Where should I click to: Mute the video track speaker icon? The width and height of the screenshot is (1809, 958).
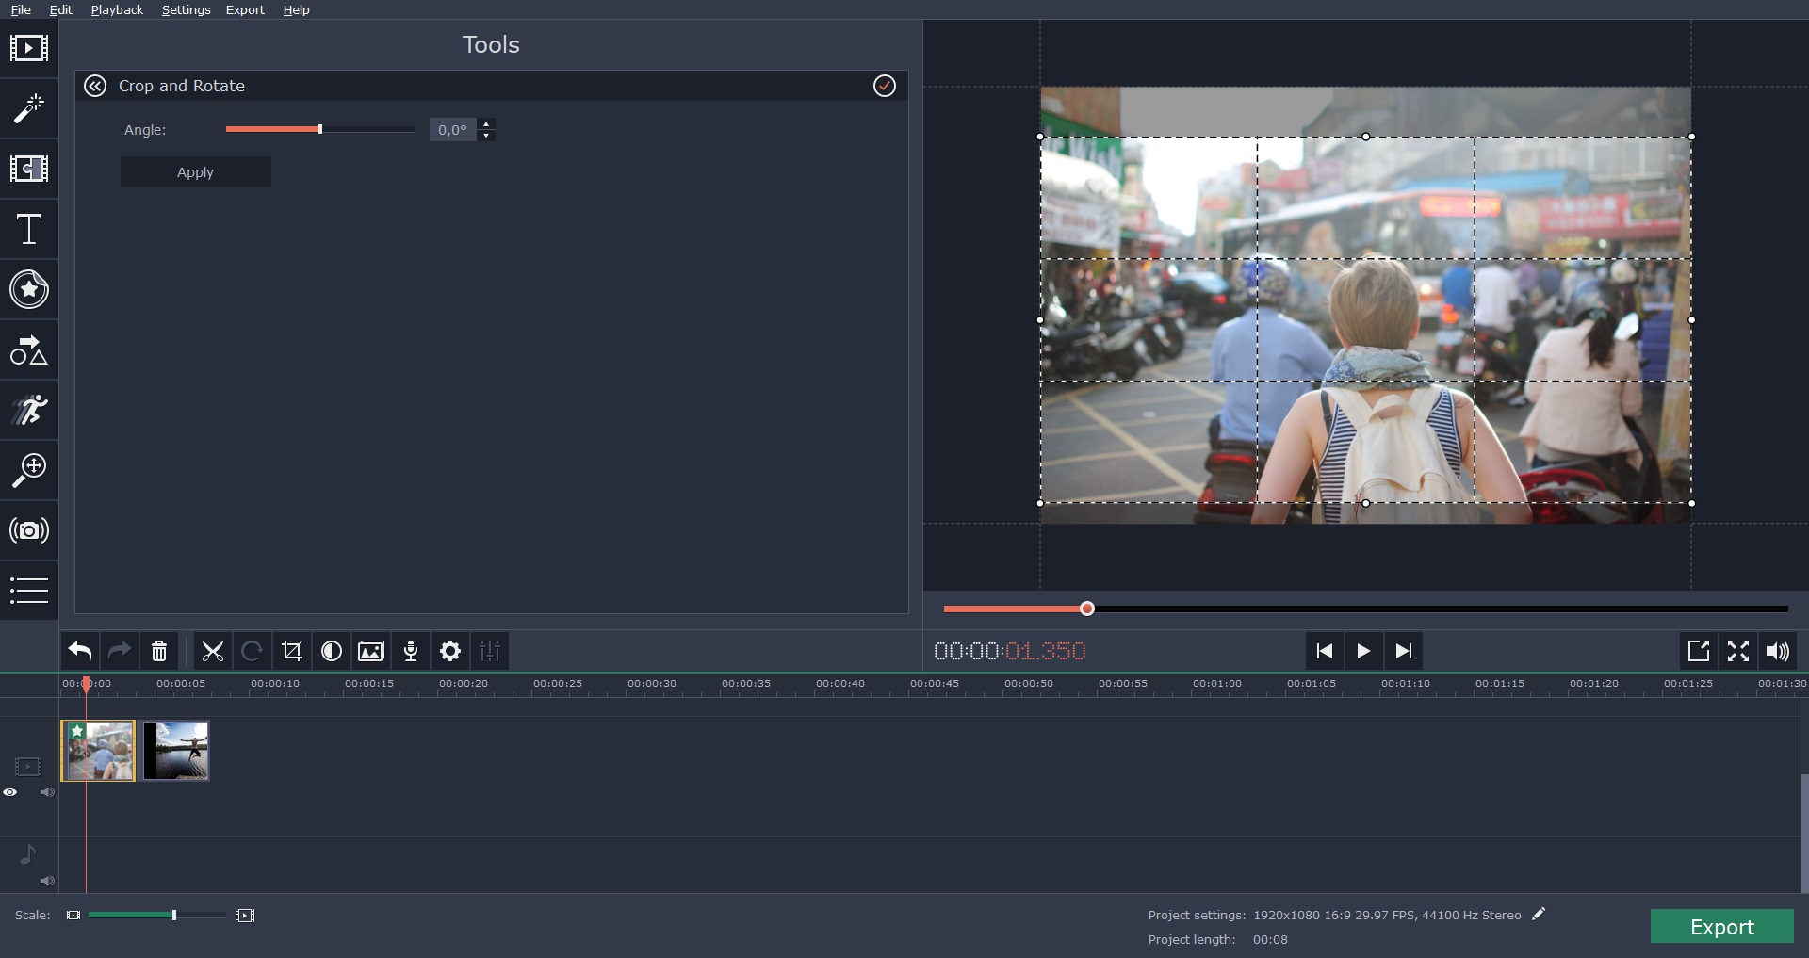click(x=46, y=792)
